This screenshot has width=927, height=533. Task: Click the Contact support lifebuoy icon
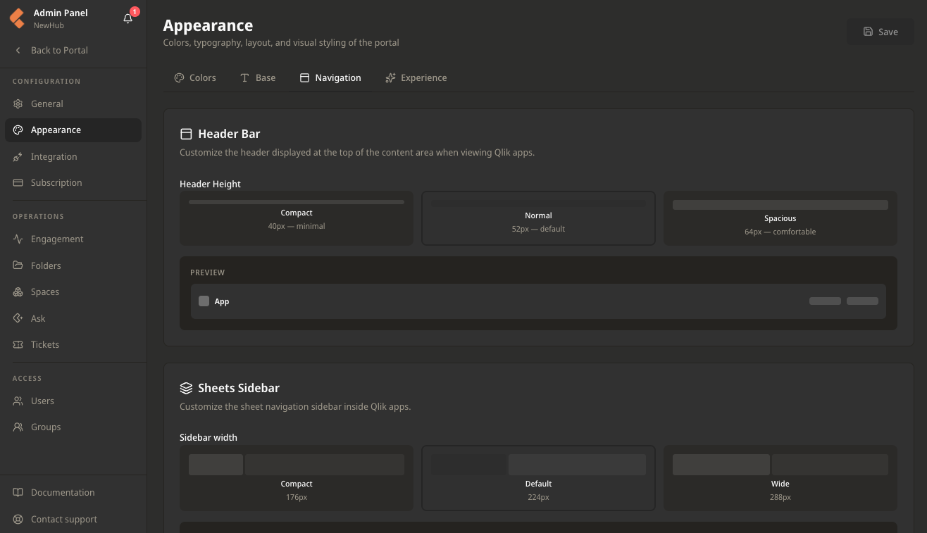tap(18, 520)
